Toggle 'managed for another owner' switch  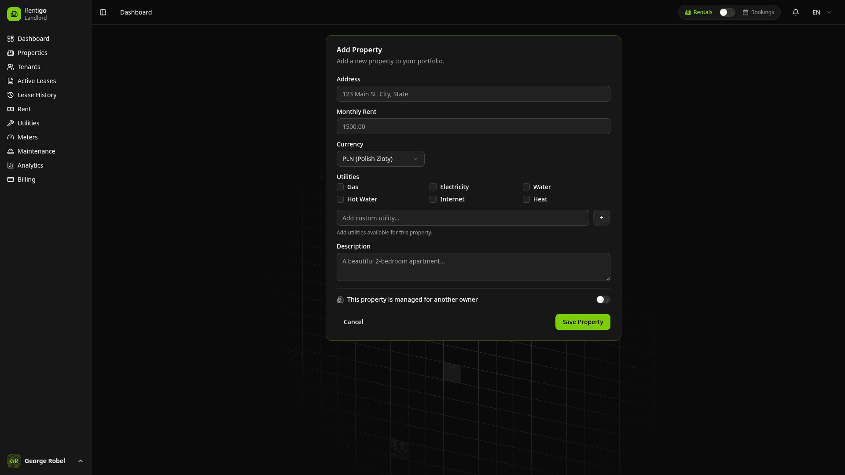point(603,300)
